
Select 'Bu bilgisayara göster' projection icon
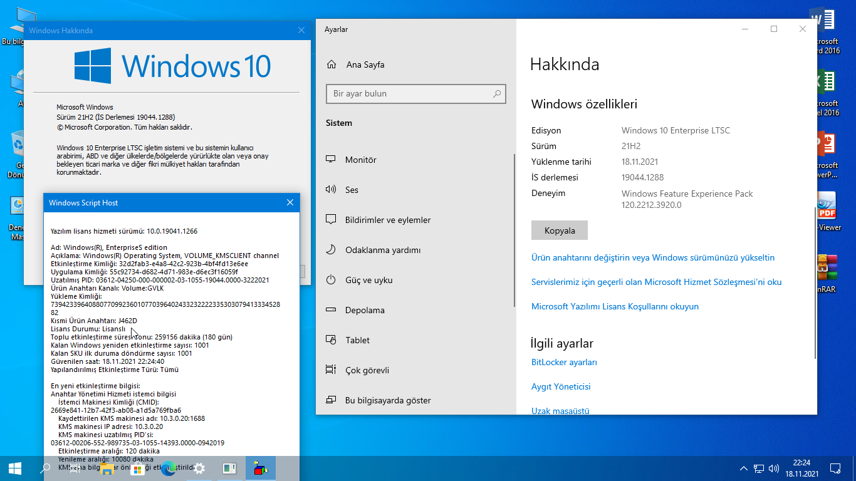coord(331,400)
